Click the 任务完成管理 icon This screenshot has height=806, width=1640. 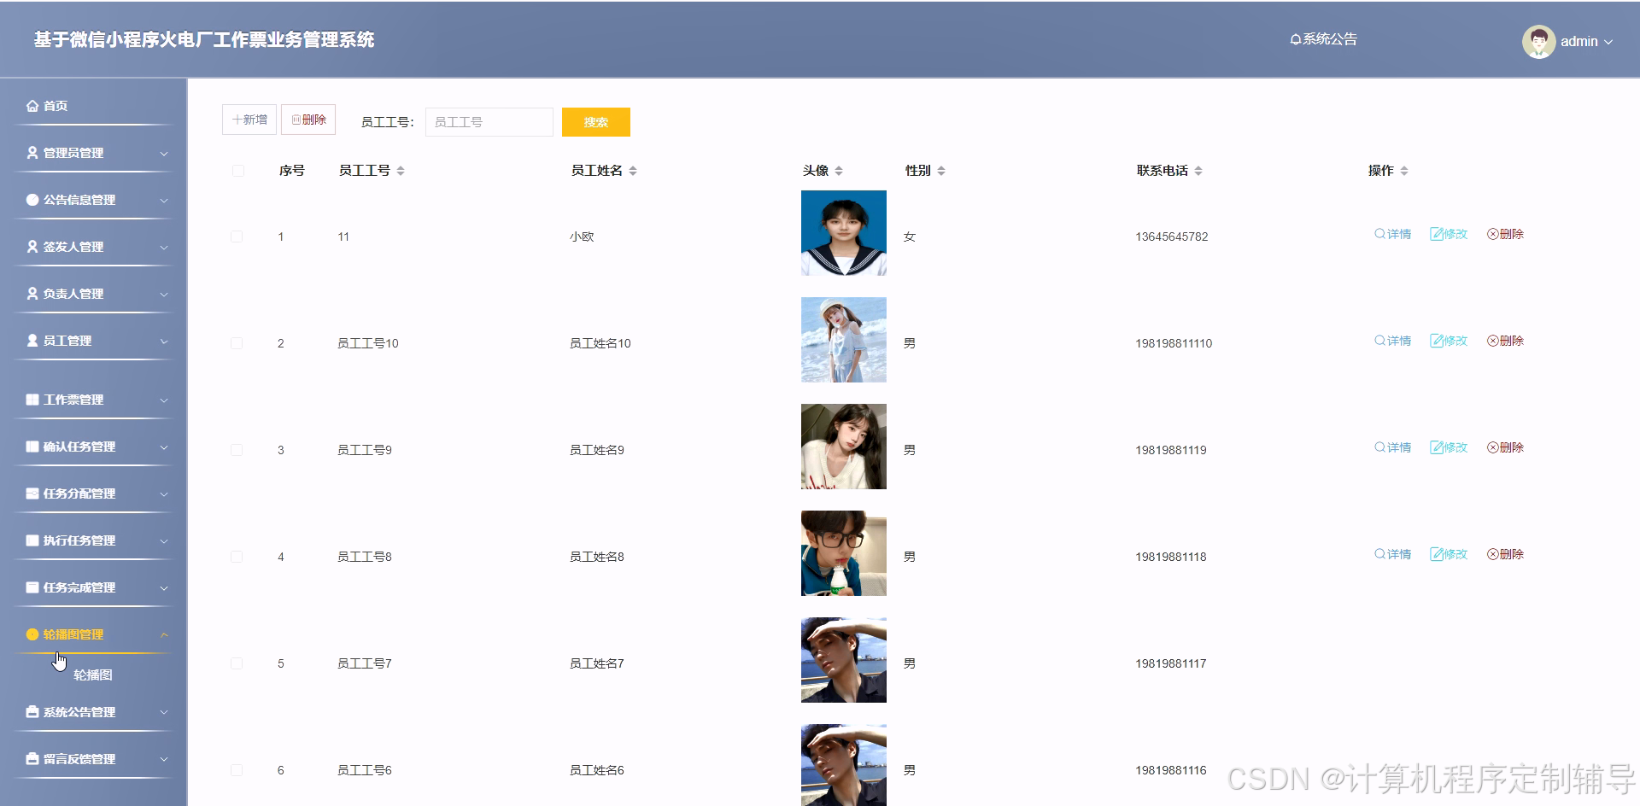coord(32,587)
